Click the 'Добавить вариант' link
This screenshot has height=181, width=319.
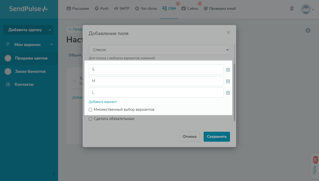pos(103,102)
